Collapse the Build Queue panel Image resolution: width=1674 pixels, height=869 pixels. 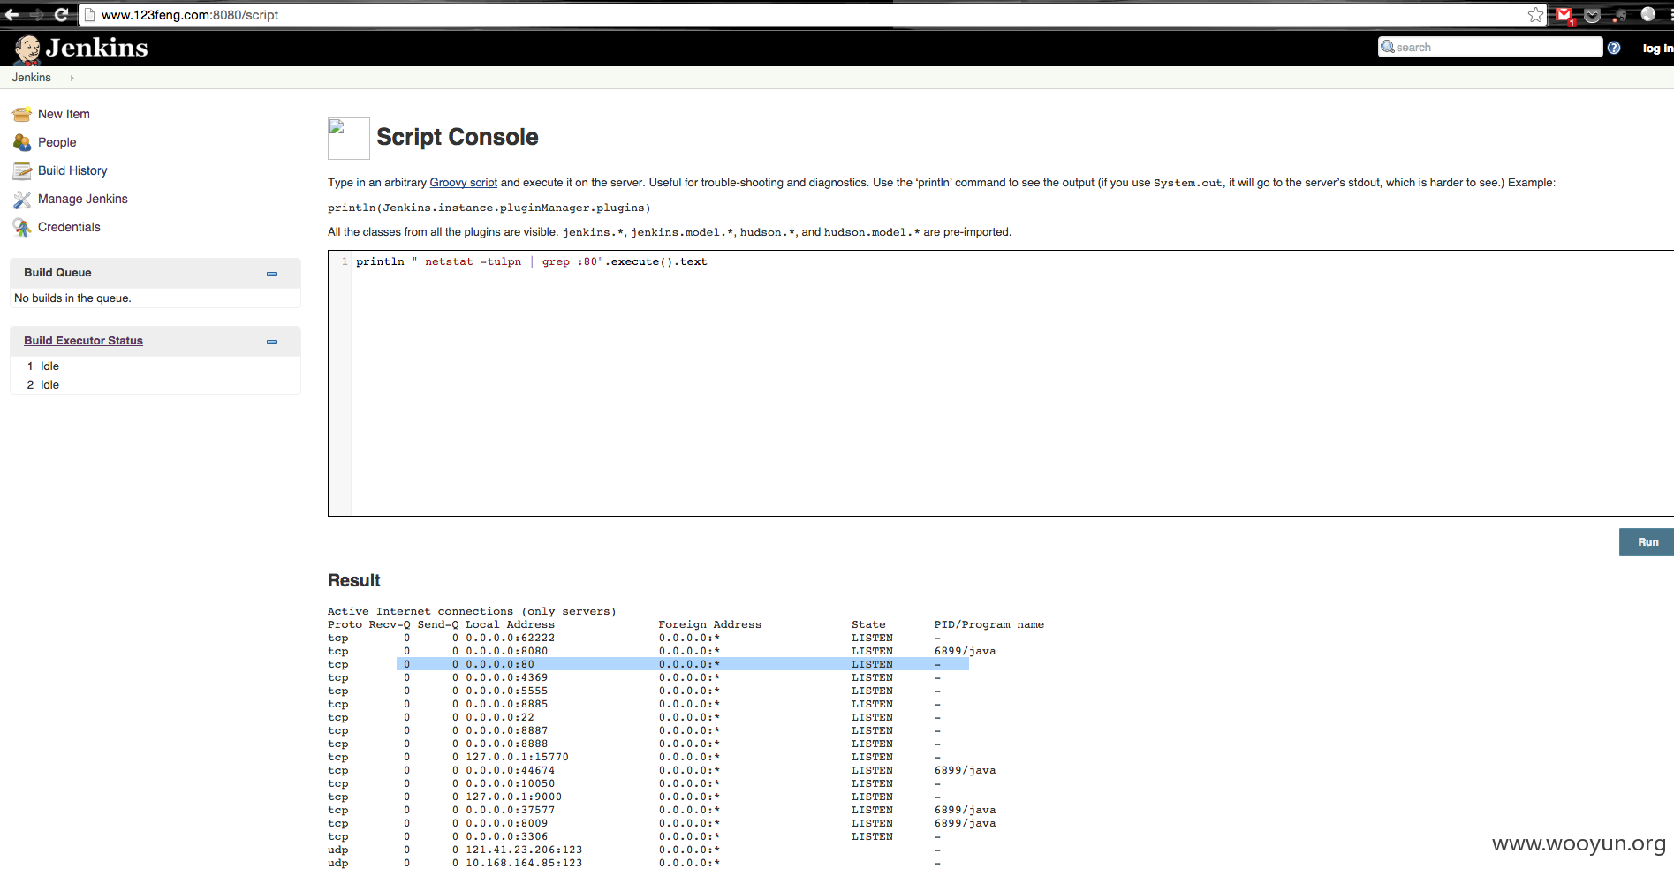272,274
